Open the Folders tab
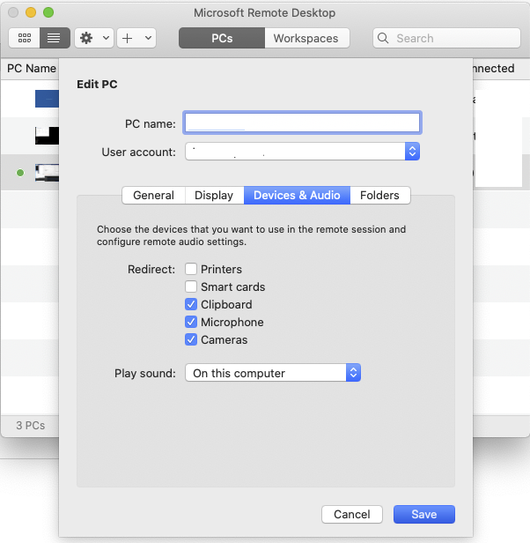This screenshot has height=543, width=530. pos(379,196)
